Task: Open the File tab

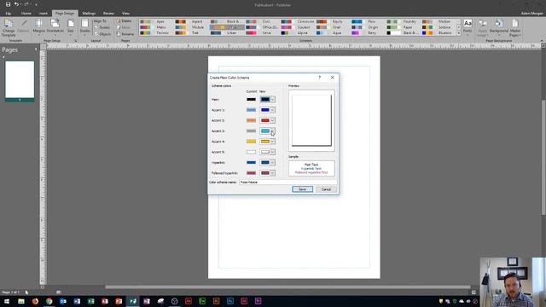Action: point(8,14)
